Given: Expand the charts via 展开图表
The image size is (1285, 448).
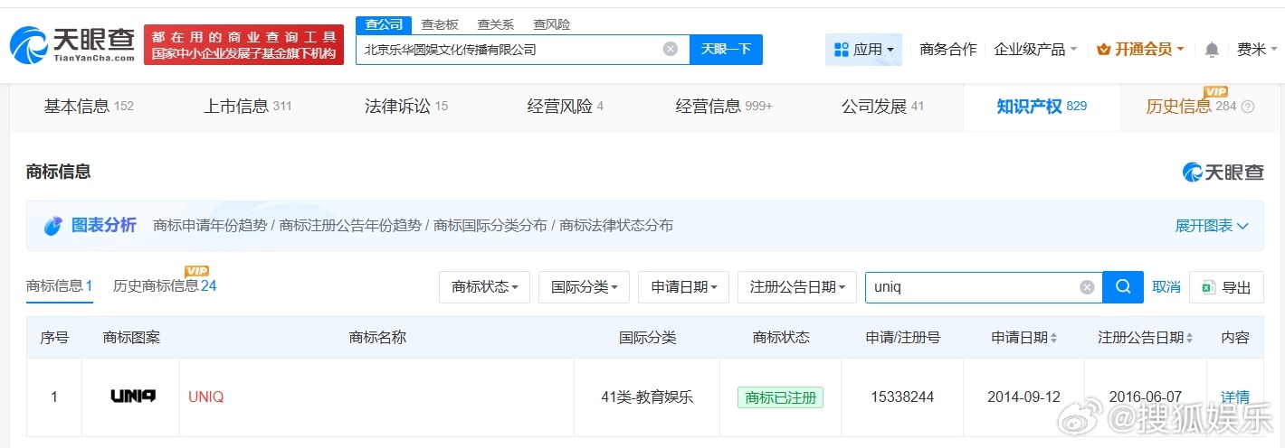Looking at the screenshot, I should pos(1212,226).
